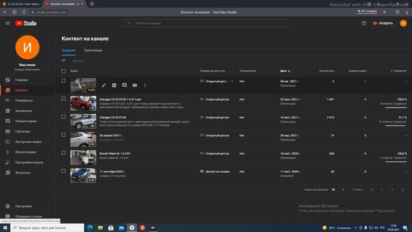Screen dimensions: 412x232
Task: Open the help question mark icon
Action: point(364,23)
